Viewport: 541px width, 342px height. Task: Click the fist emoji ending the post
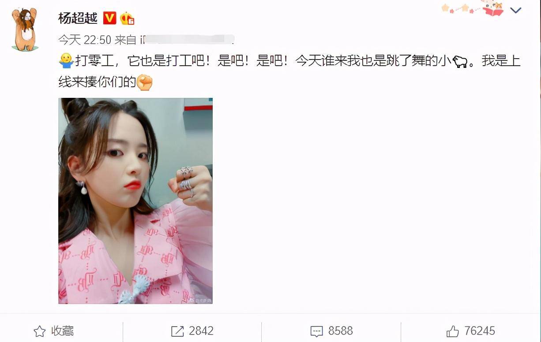(145, 83)
